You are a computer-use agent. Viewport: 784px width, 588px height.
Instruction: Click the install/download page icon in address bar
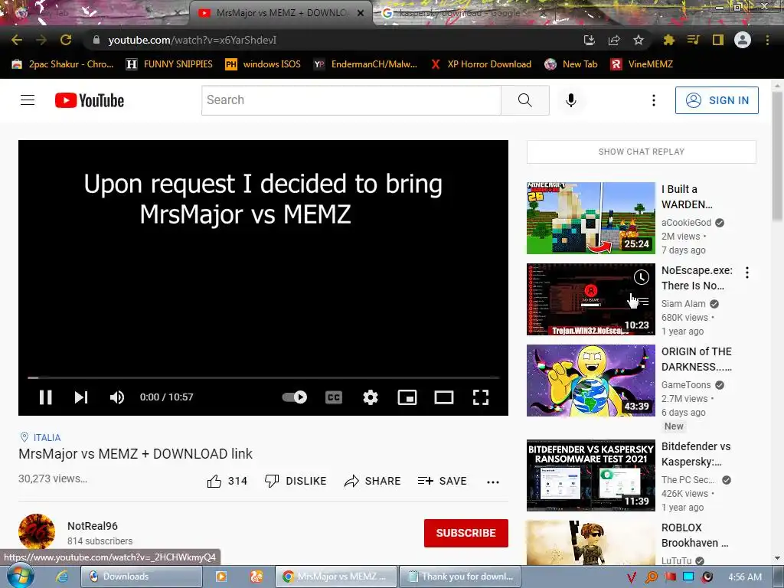[x=589, y=40]
